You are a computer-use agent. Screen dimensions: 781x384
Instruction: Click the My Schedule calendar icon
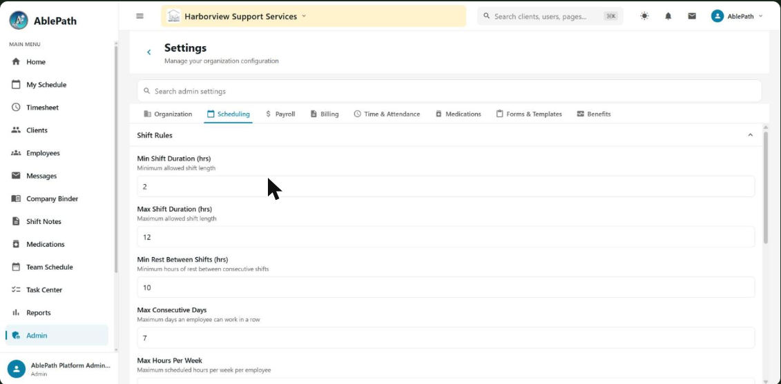(16, 85)
